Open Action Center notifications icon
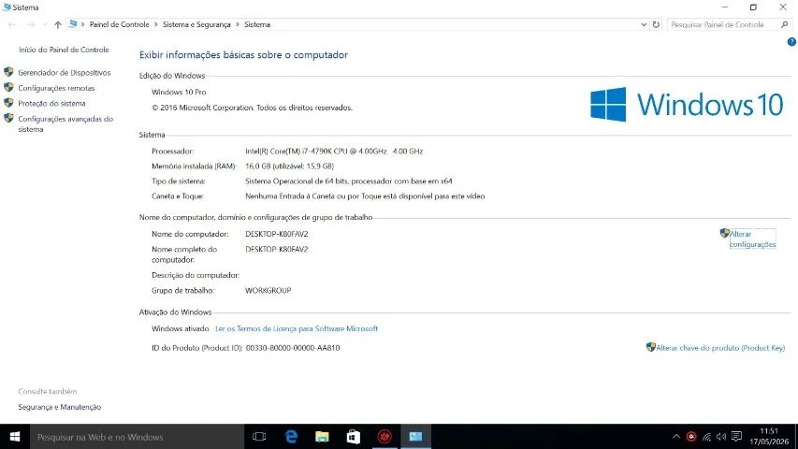This screenshot has height=449, width=798. [736, 436]
